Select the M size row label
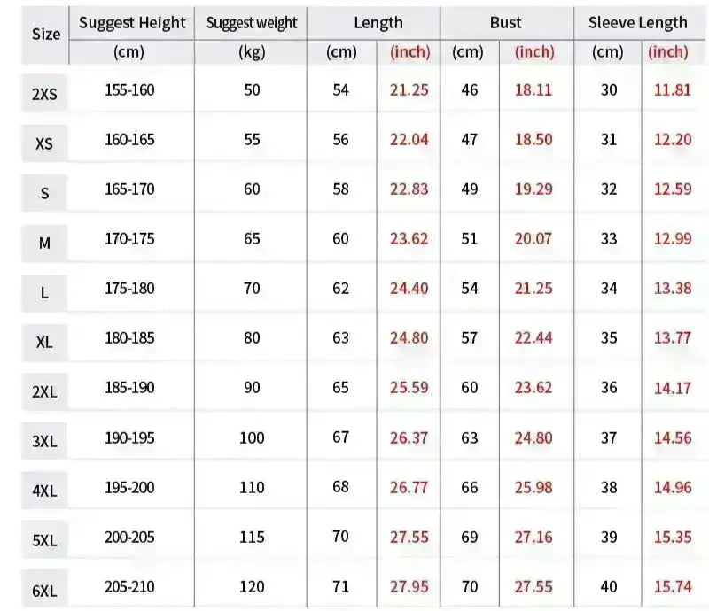Image resolution: width=709 pixels, height=611 pixels. pyautogui.click(x=44, y=242)
